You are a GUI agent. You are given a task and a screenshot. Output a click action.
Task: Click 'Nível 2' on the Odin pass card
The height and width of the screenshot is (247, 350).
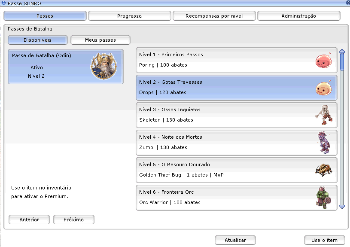point(36,76)
